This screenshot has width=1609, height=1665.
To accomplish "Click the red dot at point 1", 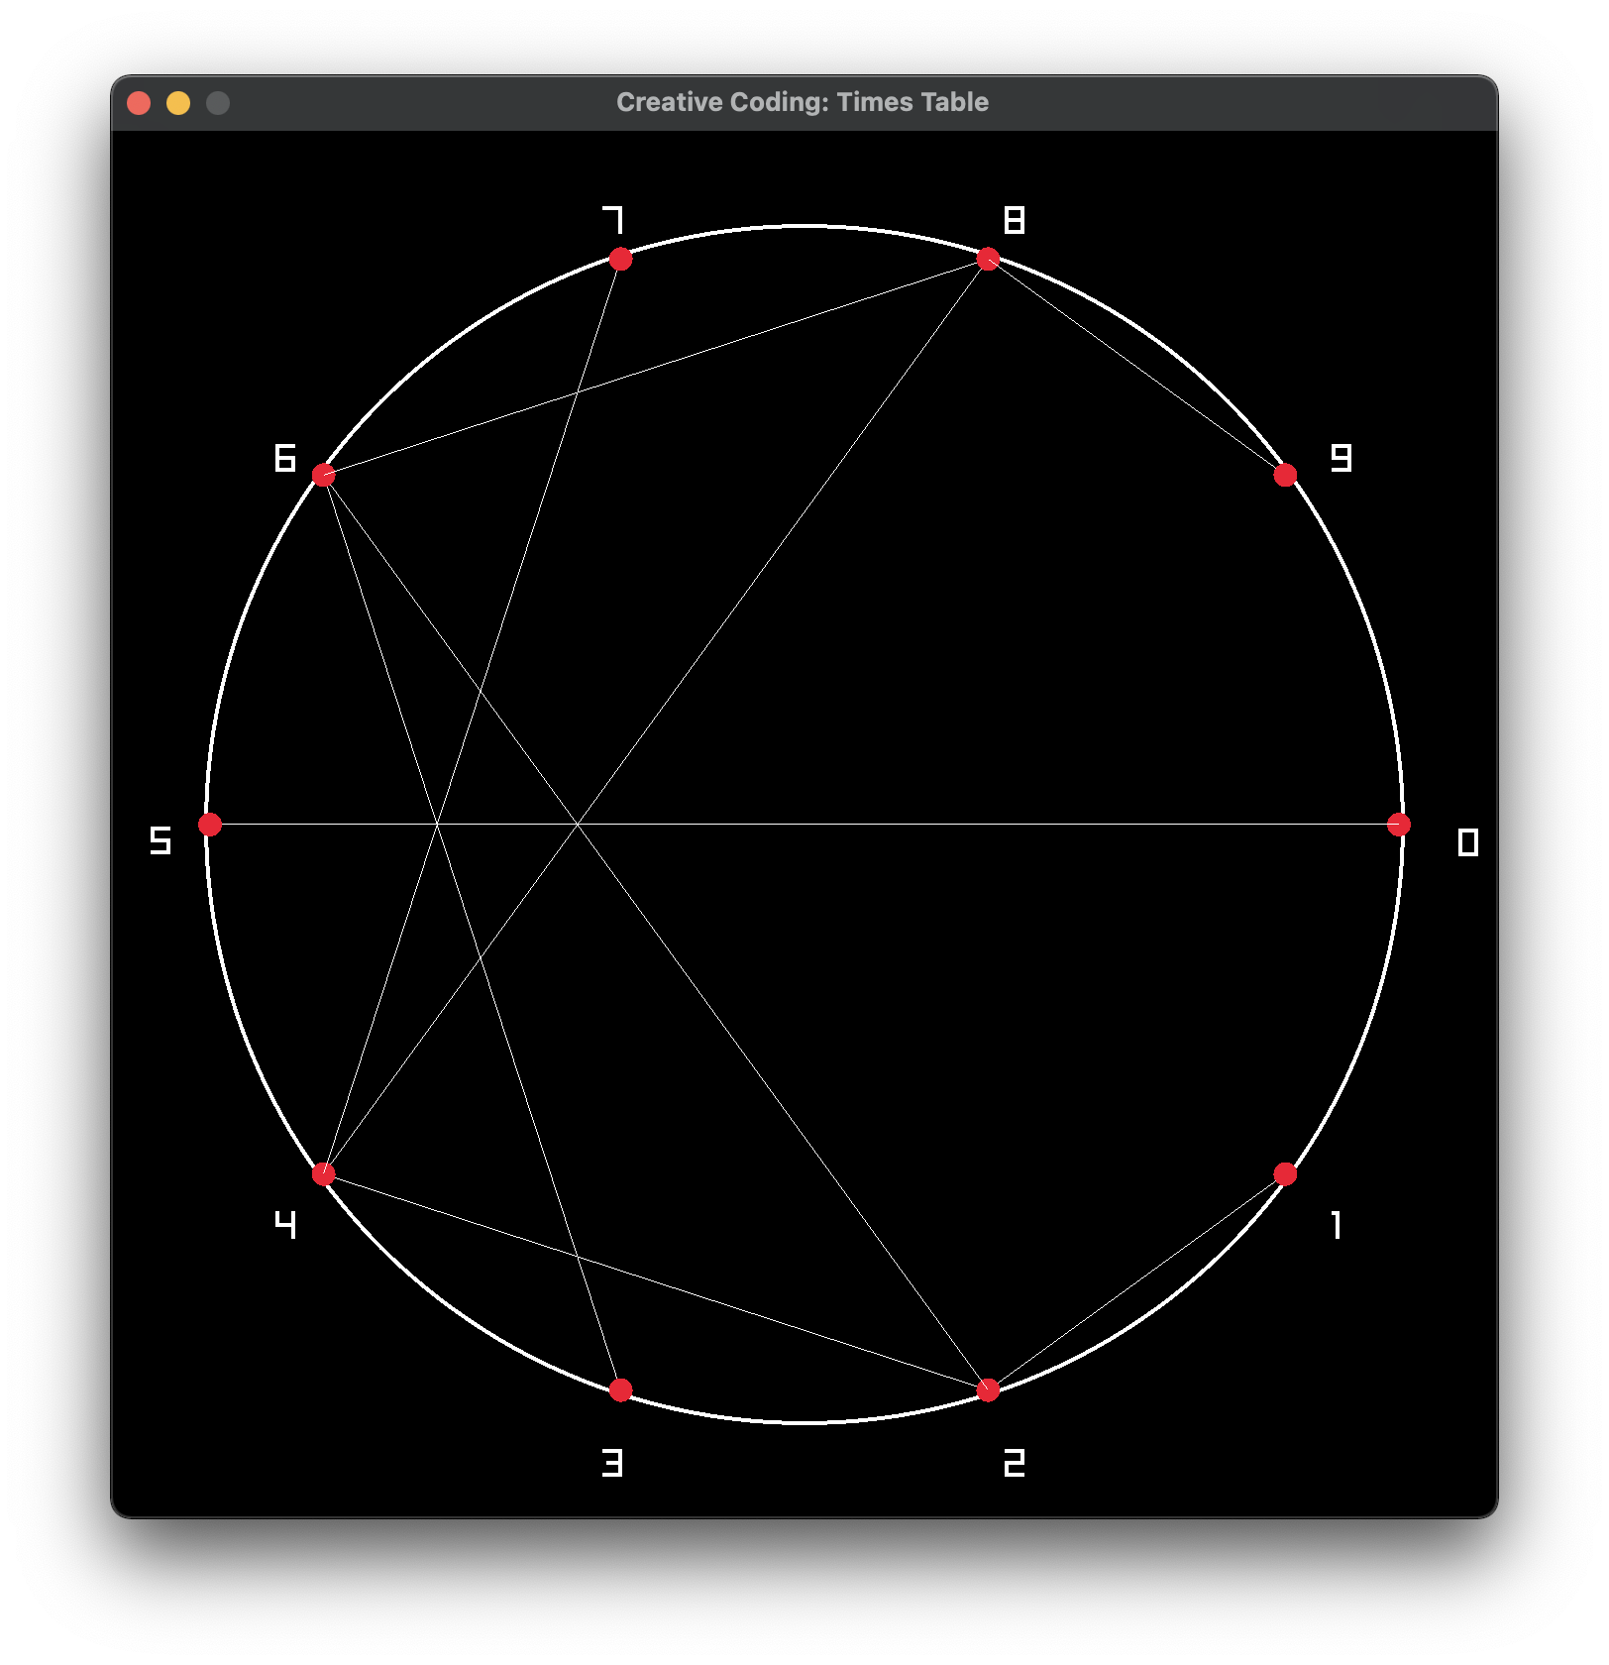I will (1285, 1174).
